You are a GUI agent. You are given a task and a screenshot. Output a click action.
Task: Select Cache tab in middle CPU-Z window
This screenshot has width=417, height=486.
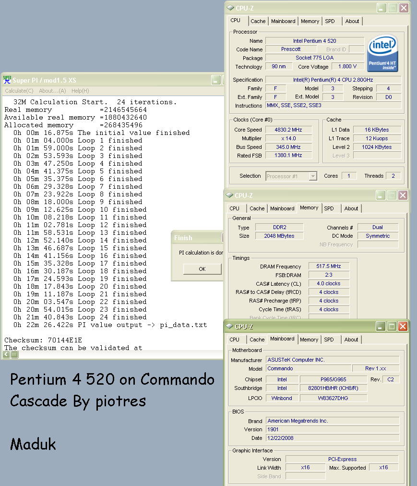257,208
